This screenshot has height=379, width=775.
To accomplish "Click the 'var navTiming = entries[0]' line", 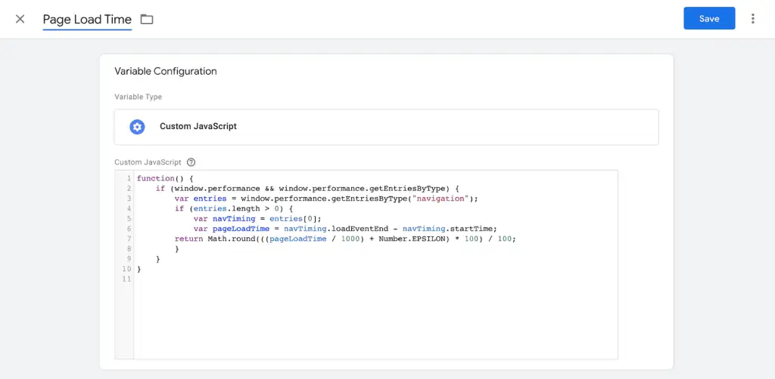I will point(257,219).
